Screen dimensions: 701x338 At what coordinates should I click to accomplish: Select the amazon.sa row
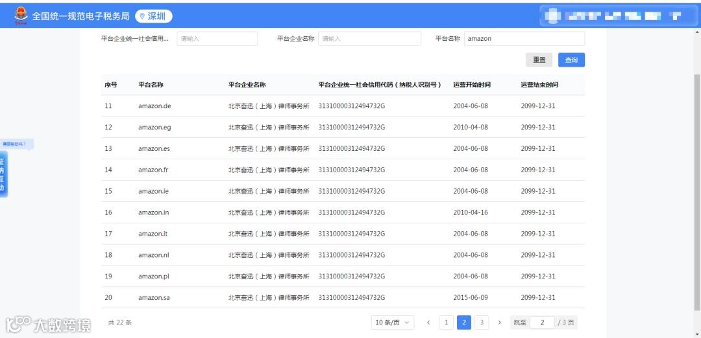[343, 298]
